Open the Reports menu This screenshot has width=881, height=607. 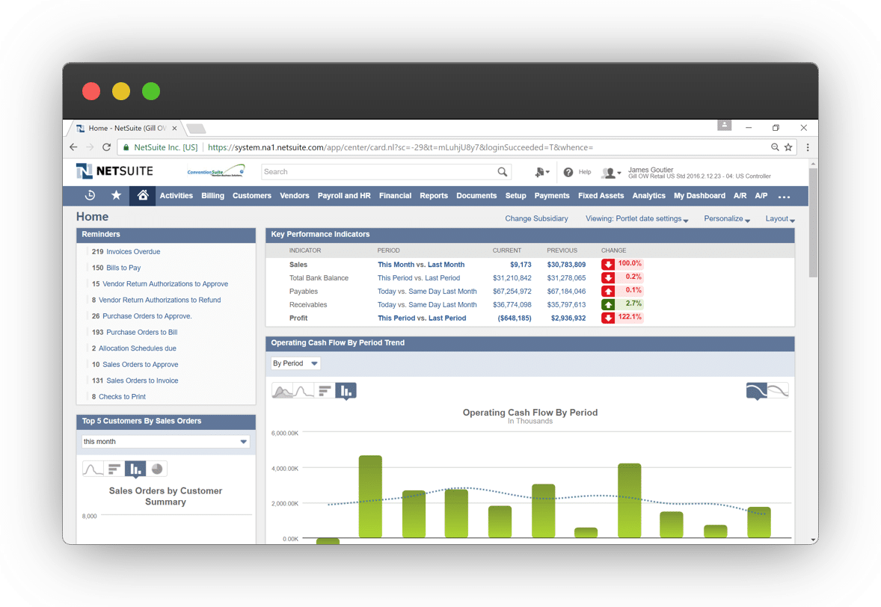434,196
